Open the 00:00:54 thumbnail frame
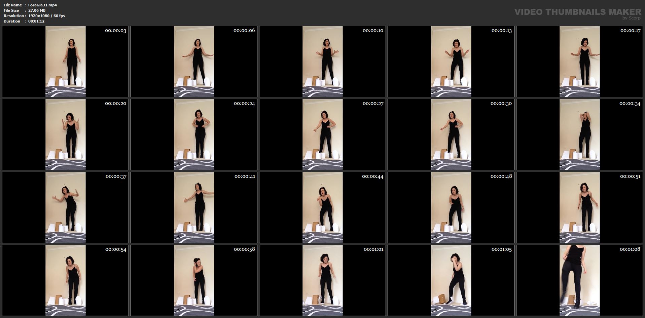 66,280
